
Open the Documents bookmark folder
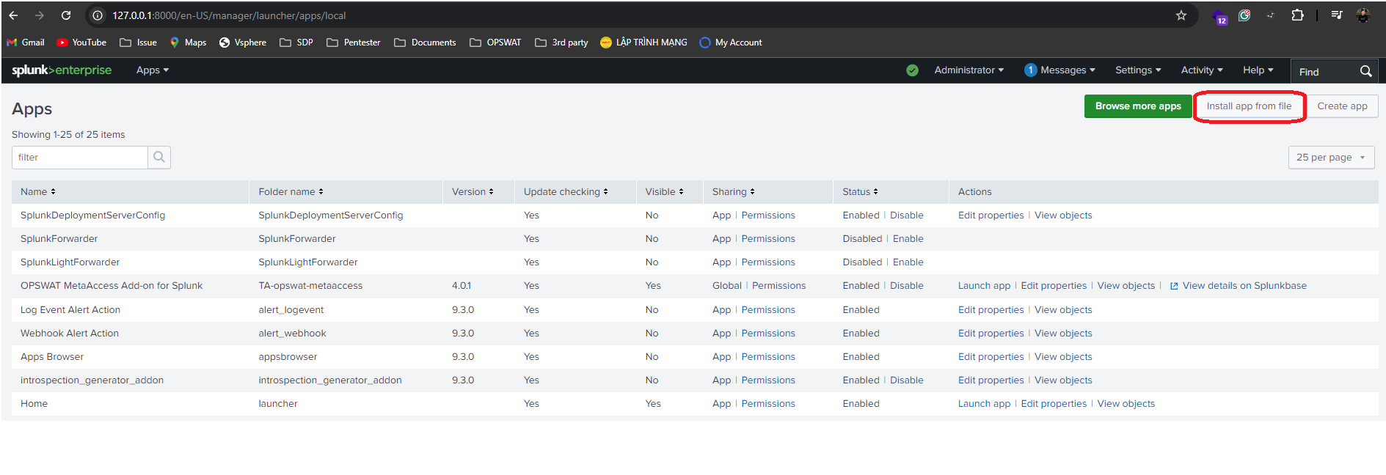click(x=425, y=43)
